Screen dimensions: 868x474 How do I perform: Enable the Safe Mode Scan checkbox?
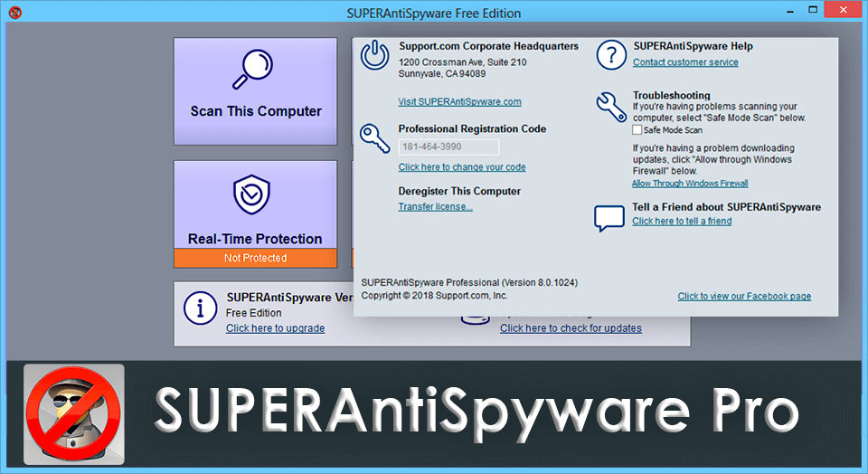(x=637, y=130)
